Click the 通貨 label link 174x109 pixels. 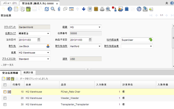pyautogui.click(x=65, y=59)
